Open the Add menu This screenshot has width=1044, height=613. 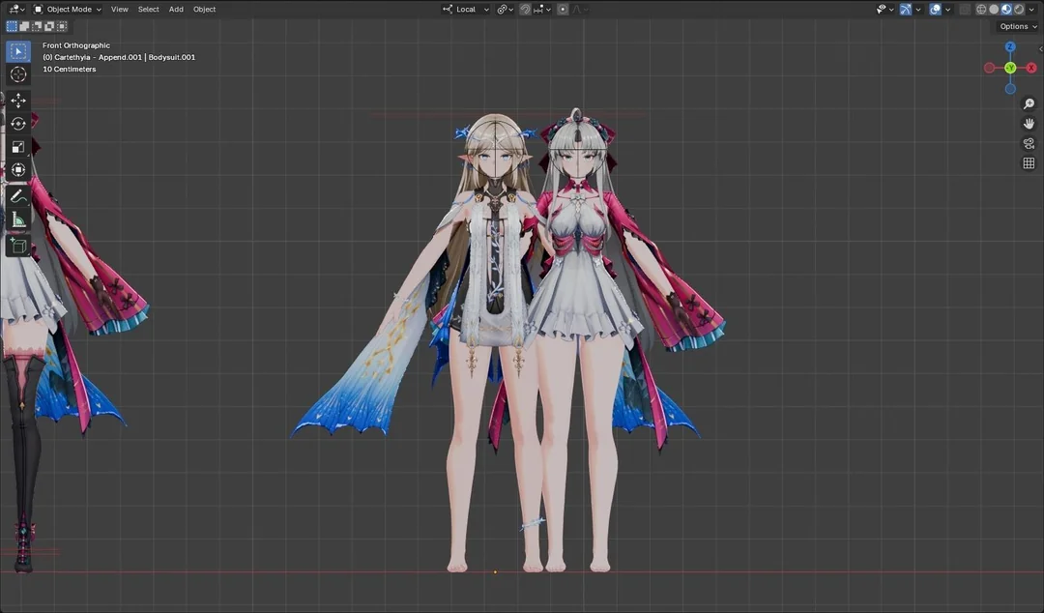pyautogui.click(x=176, y=10)
